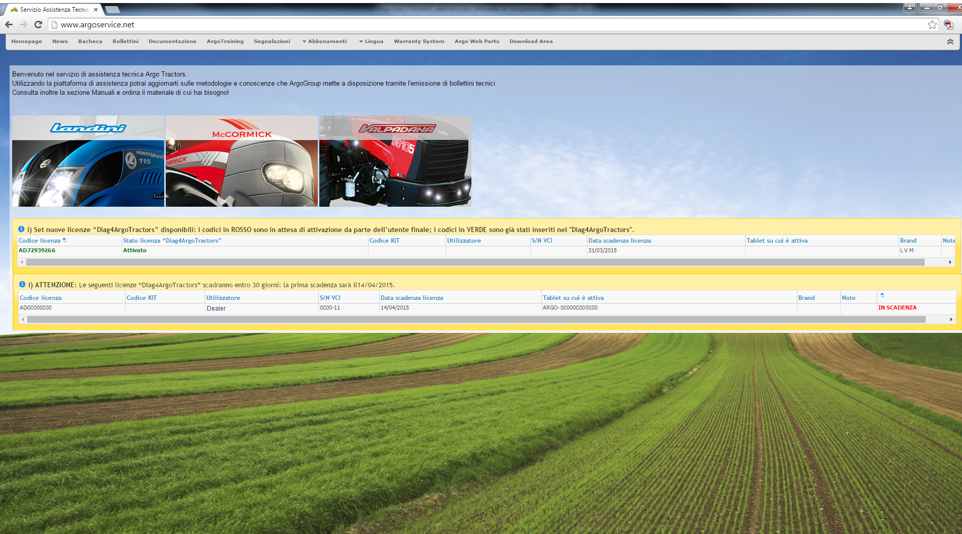This screenshot has height=534, width=962.
Task: Sort expiring table by Data scadenza licenza
Action: tap(412, 298)
